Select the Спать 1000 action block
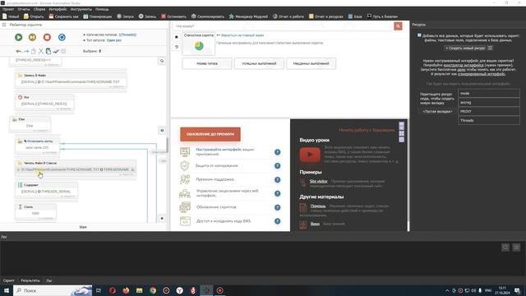This screenshot has height=296, width=526. pyautogui.click(x=35, y=212)
